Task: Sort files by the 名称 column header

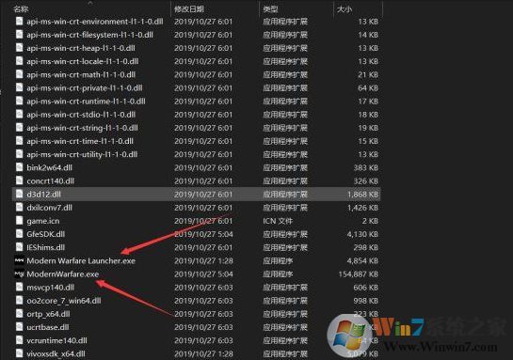Action: pos(21,8)
